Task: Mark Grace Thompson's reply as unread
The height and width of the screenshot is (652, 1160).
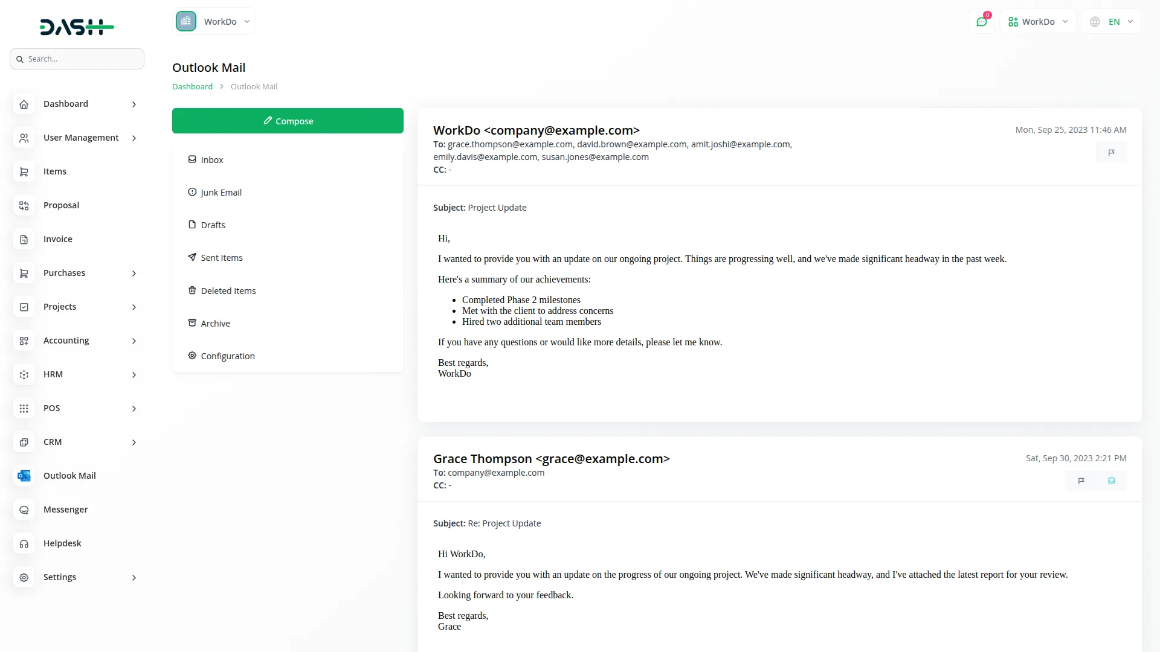Action: coord(1112,481)
